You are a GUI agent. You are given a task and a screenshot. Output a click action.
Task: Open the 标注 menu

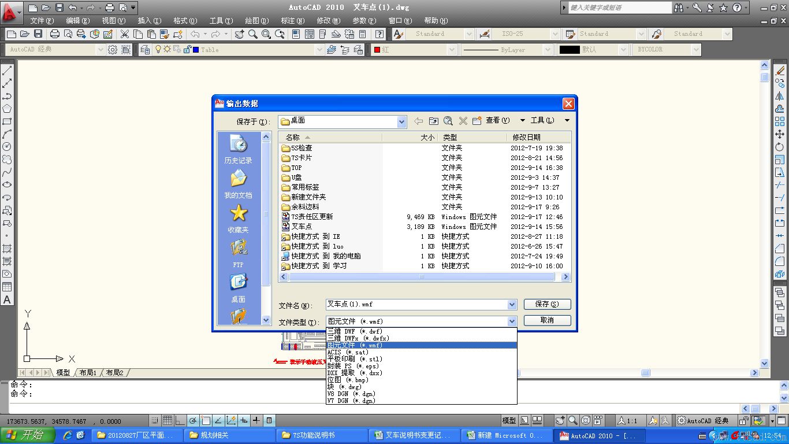292,21
